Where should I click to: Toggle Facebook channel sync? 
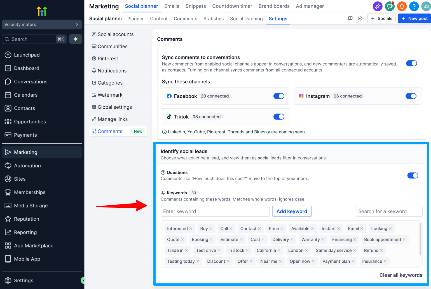point(279,96)
